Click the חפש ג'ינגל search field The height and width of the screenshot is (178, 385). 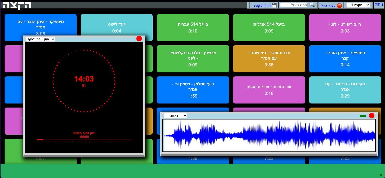294,5
